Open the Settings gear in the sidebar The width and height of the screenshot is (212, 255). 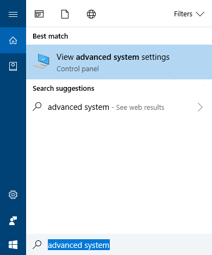click(13, 195)
